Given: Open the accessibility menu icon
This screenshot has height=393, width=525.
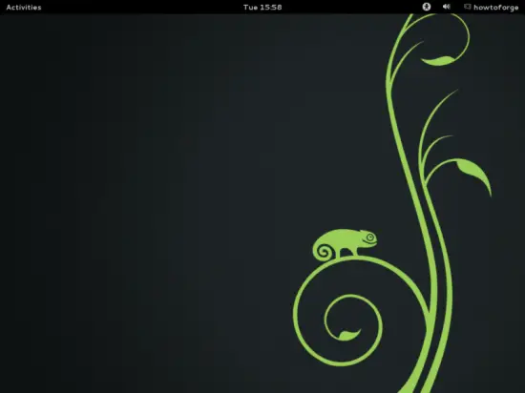Looking at the screenshot, I should pyautogui.click(x=427, y=7).
